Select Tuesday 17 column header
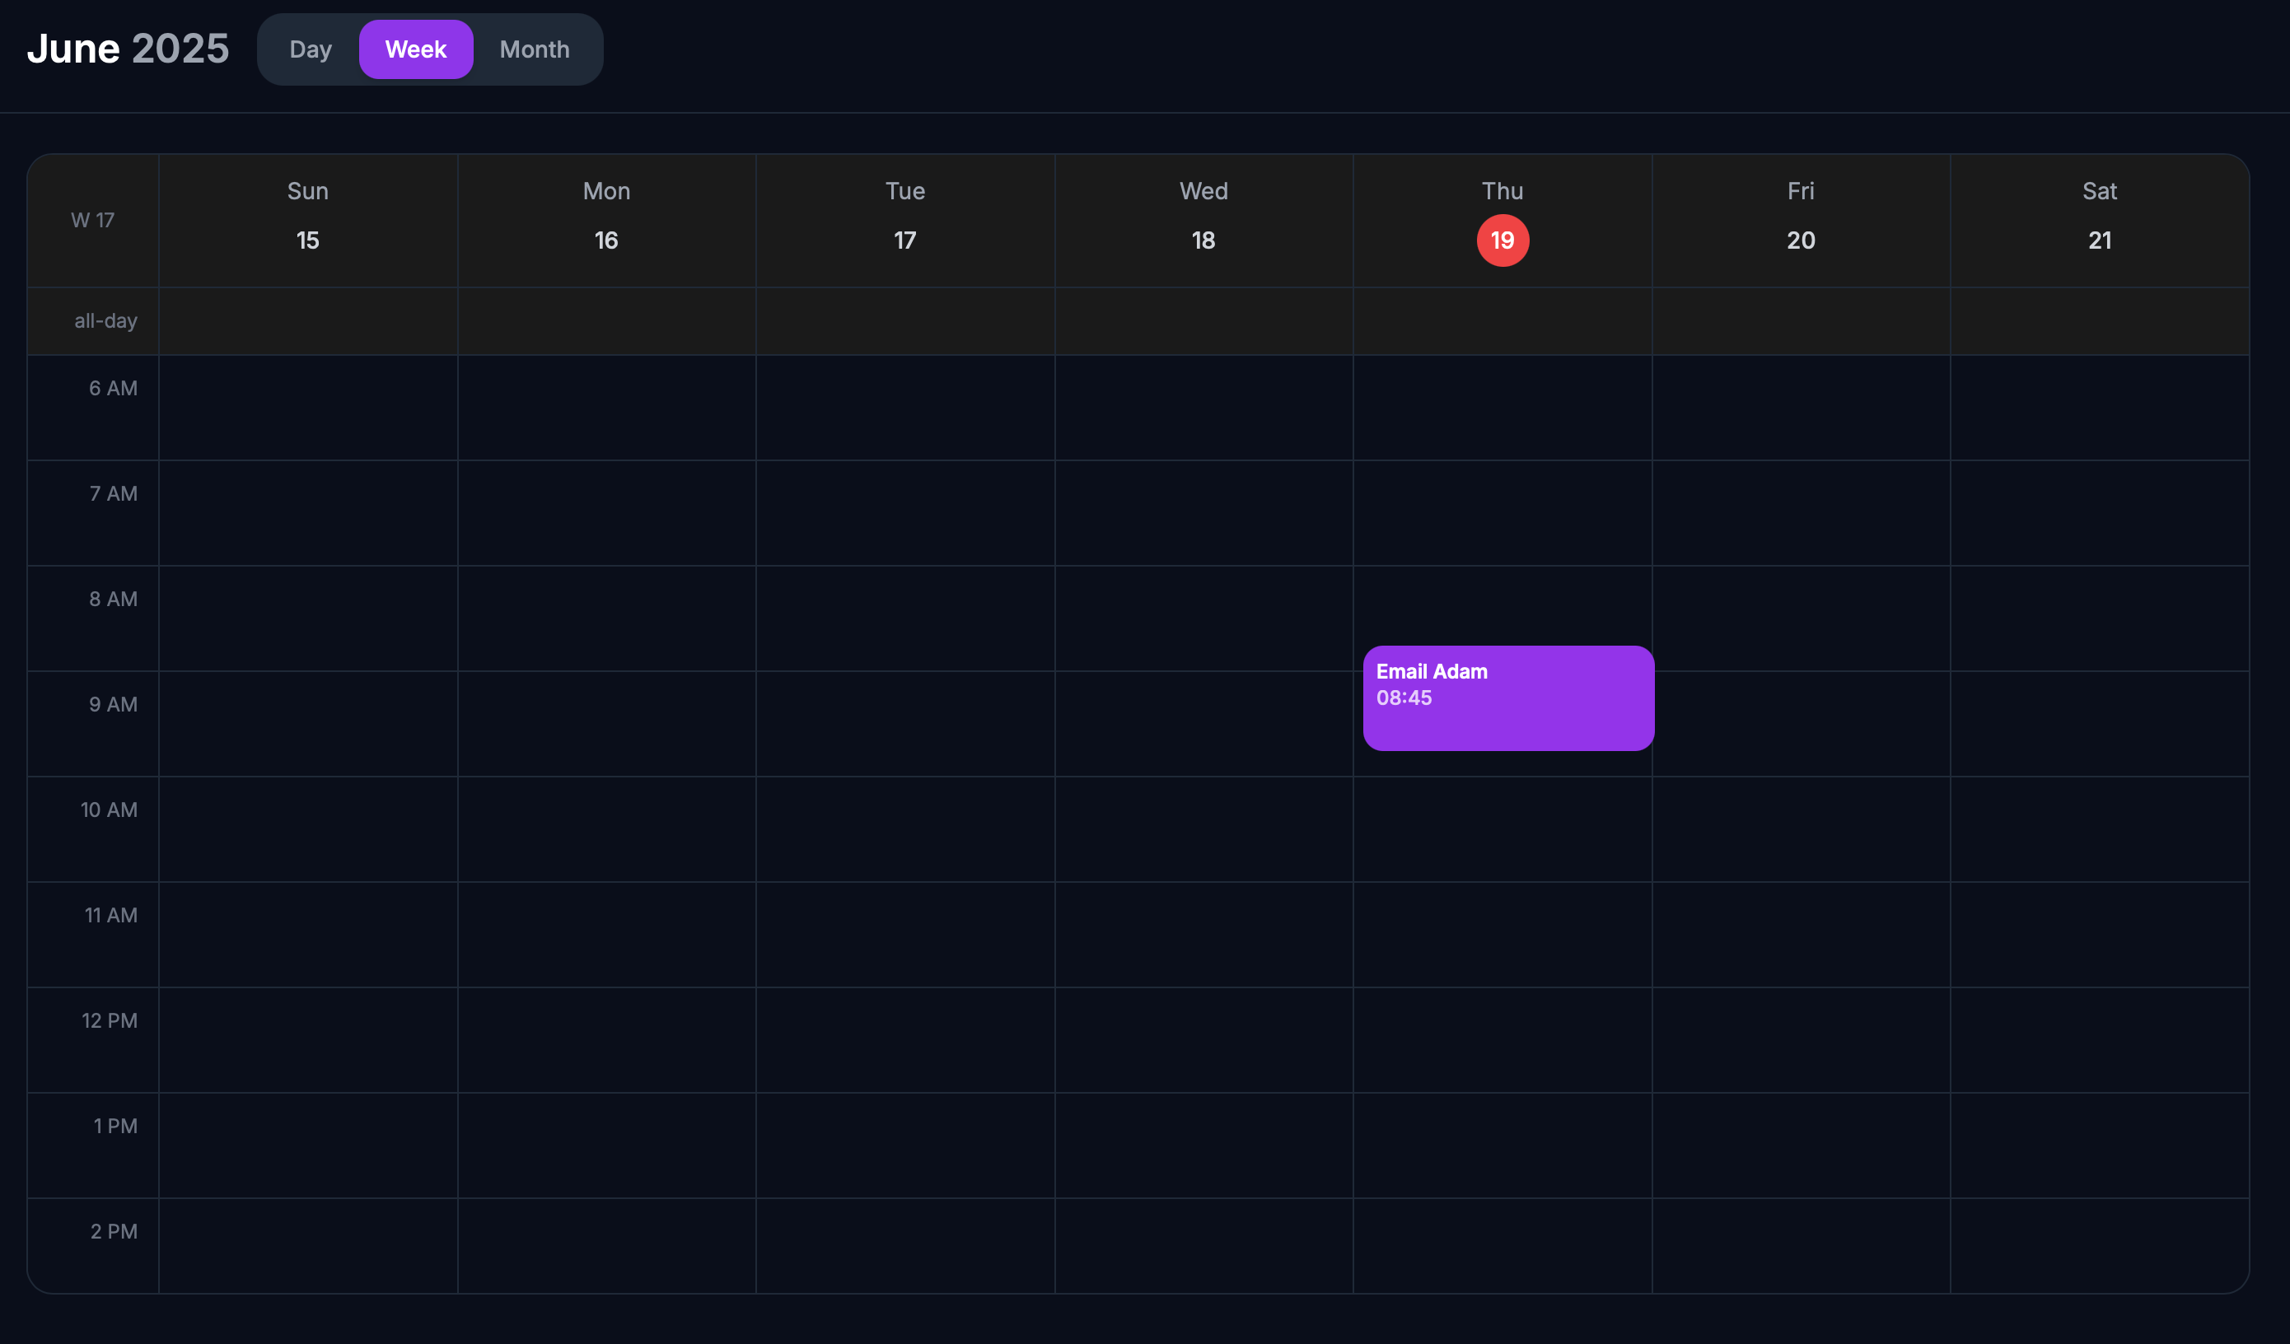The image size is (2290, 1344). (x=905, y=221)
